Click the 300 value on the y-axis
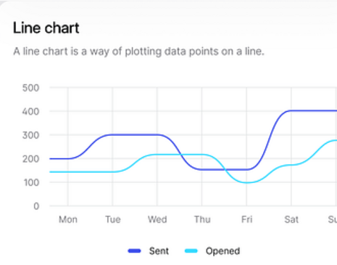Screen dimensions: 337x265 point(30,135)
